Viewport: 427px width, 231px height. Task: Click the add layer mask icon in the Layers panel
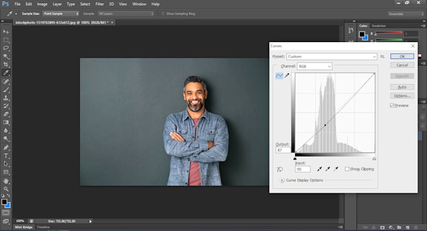click(382, 227)
